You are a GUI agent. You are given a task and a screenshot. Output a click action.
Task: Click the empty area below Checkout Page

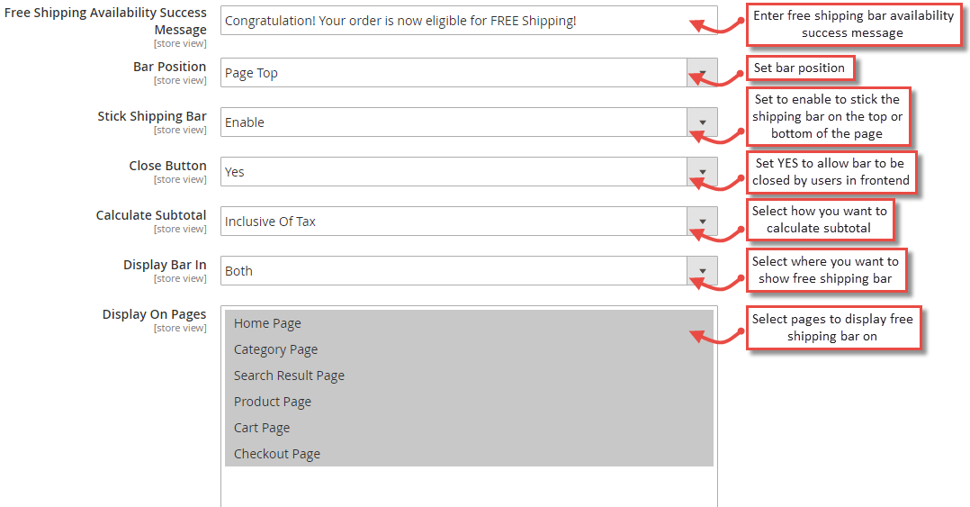468,486
